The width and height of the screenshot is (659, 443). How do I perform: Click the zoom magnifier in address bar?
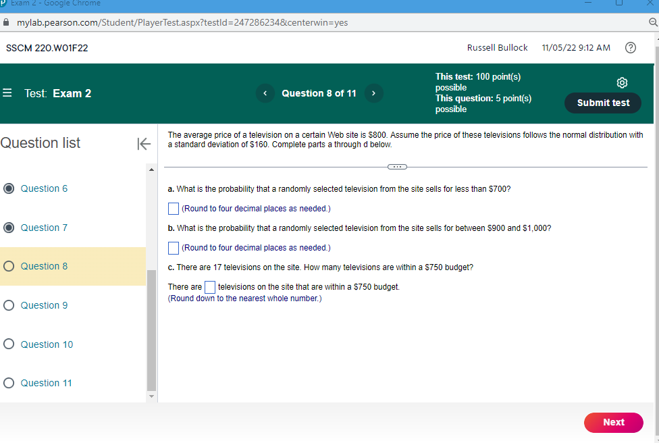coord(654,22)
